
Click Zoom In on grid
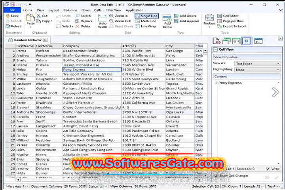tap(118, 16)
